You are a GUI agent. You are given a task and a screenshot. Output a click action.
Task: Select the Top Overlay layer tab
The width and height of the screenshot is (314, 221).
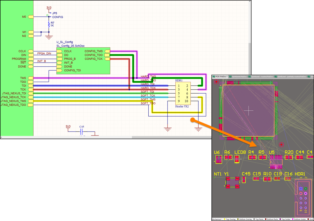pos(230,219)
